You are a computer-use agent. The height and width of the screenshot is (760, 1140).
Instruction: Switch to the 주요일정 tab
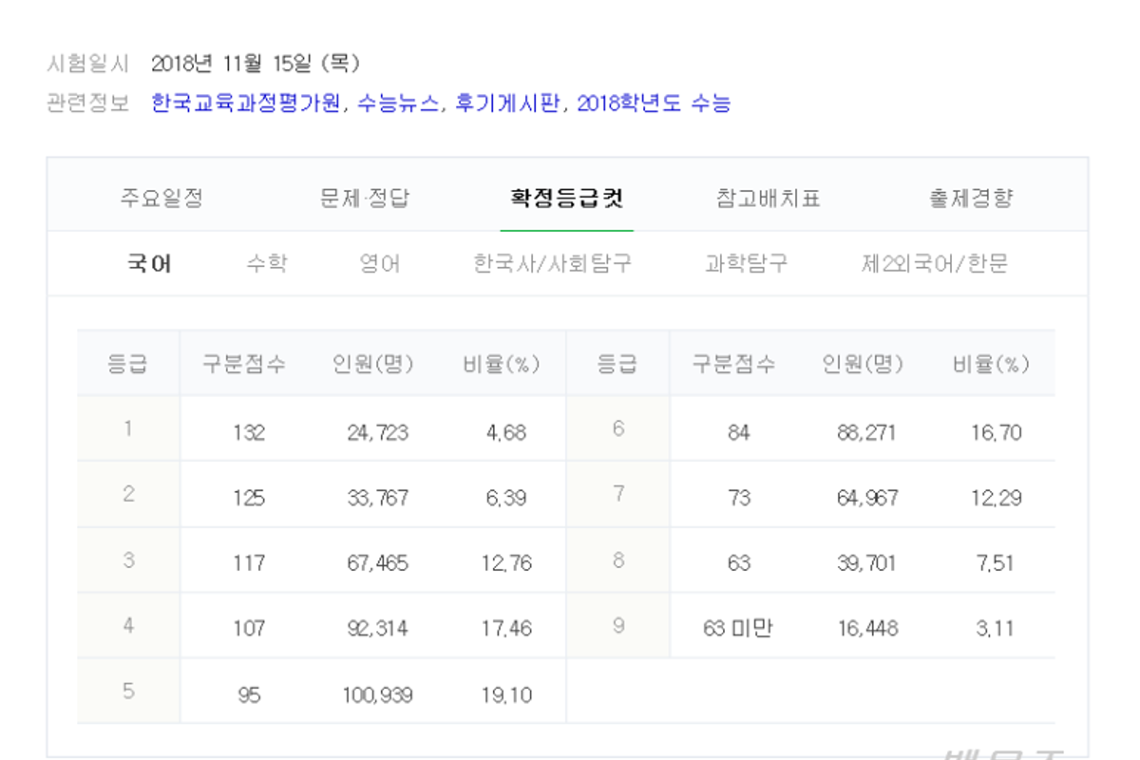[161, 199]
